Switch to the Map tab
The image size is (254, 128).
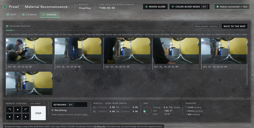[11, 14]
